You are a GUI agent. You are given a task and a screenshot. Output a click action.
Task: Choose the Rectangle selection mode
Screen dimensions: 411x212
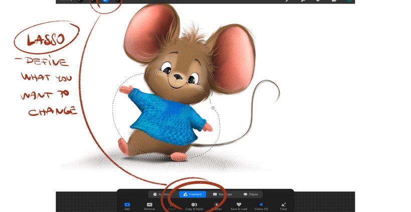pos(222,194)
